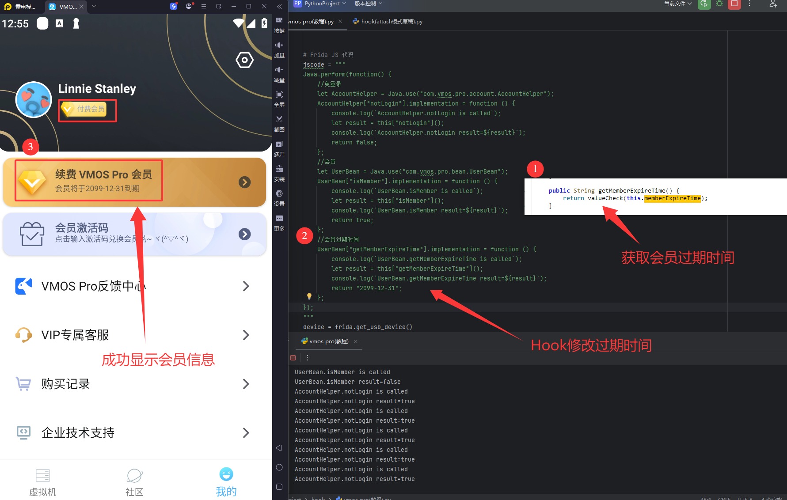
Task: Expand the emulator tab list dropdown arrow
Action: pos(94,6)
